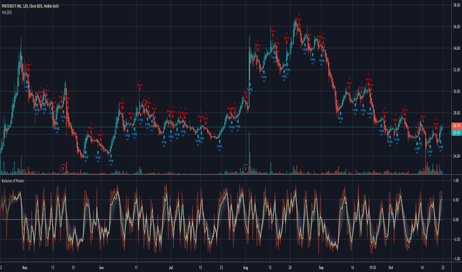Click the Aug label on time axis
This screenshot has width=462, height=272.
[245, 268]
